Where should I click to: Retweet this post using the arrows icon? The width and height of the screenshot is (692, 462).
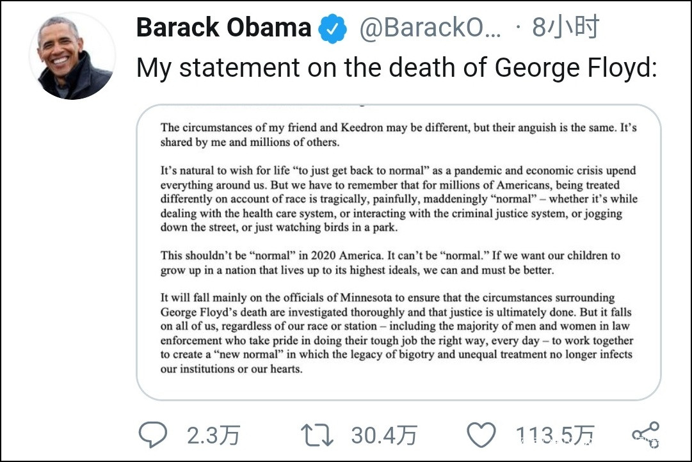(x=317, y=435)
